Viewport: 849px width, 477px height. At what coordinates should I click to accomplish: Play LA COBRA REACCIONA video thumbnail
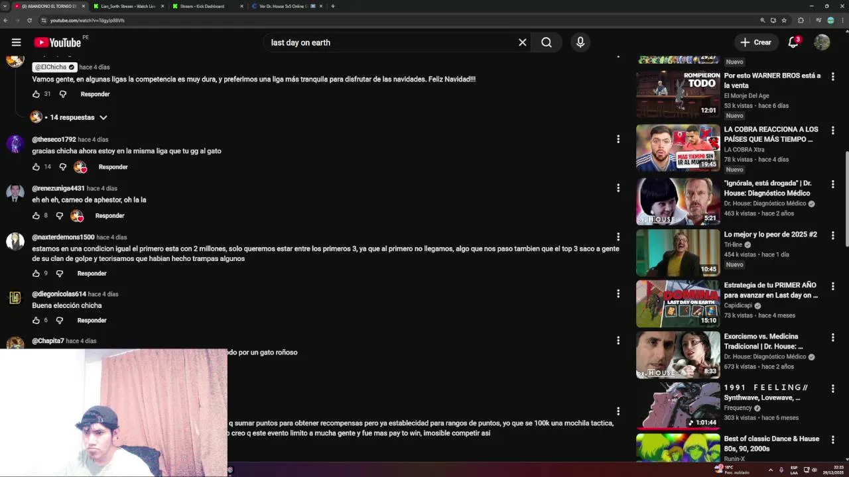point(678,148)
